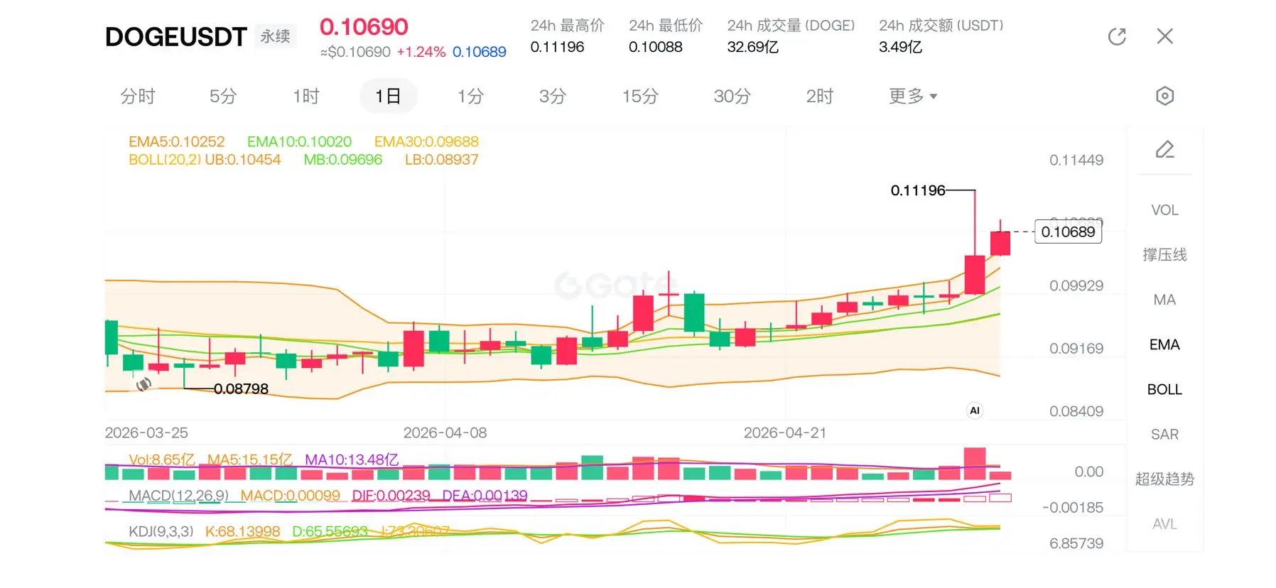This screenshot has height=588, width=1276.
Task: Click the 0.11196 high price marker
Action: [918, 190]
